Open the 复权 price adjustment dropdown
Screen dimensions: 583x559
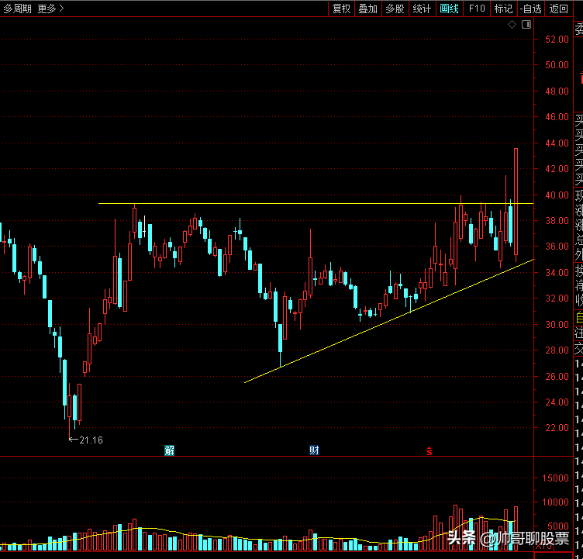coord(341,9)
